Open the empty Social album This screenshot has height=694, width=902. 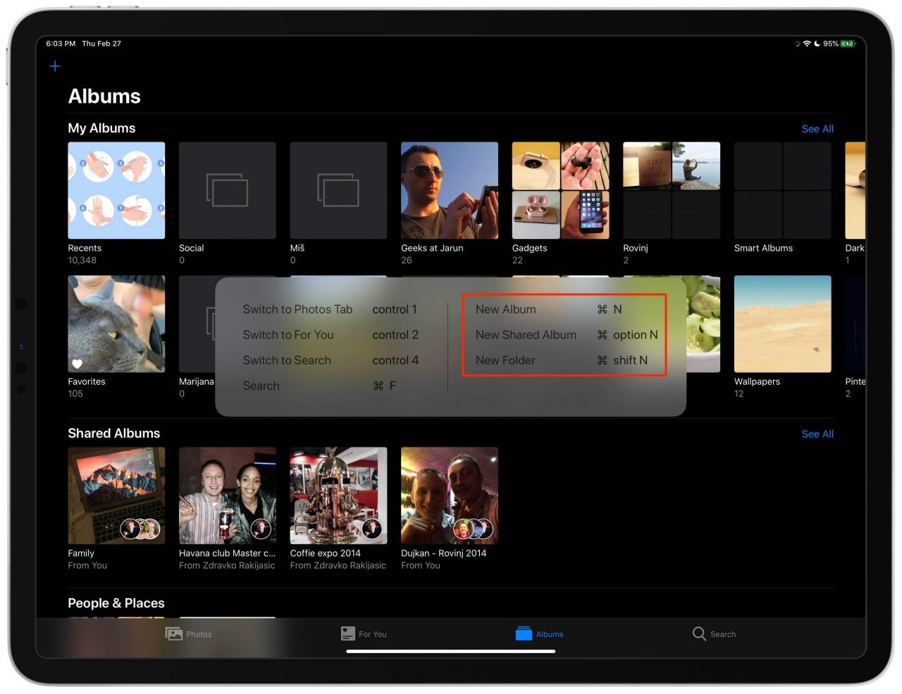tap(228, 190)
